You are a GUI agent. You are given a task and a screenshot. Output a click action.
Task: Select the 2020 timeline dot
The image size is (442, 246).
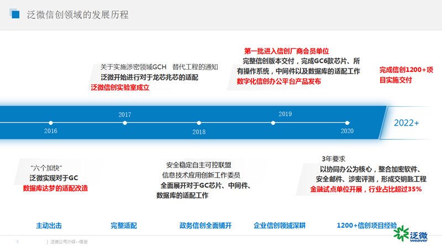(348, 123)
